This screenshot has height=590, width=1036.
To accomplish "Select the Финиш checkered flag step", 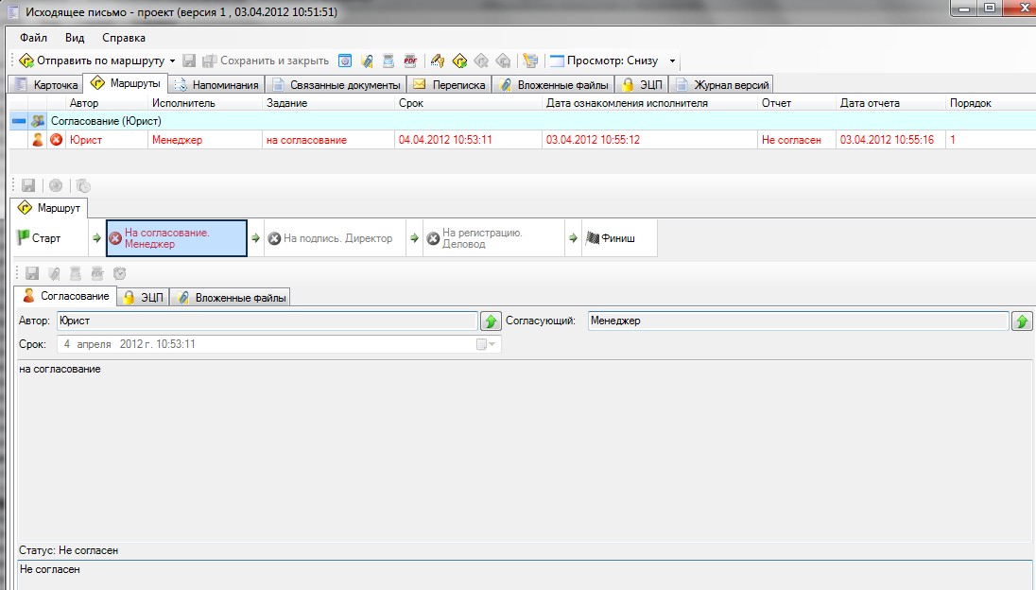I will tap(611, 238).
